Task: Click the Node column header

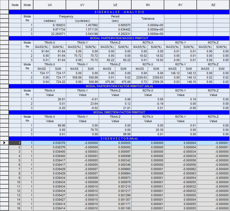Action: click(x=15, y=5)
